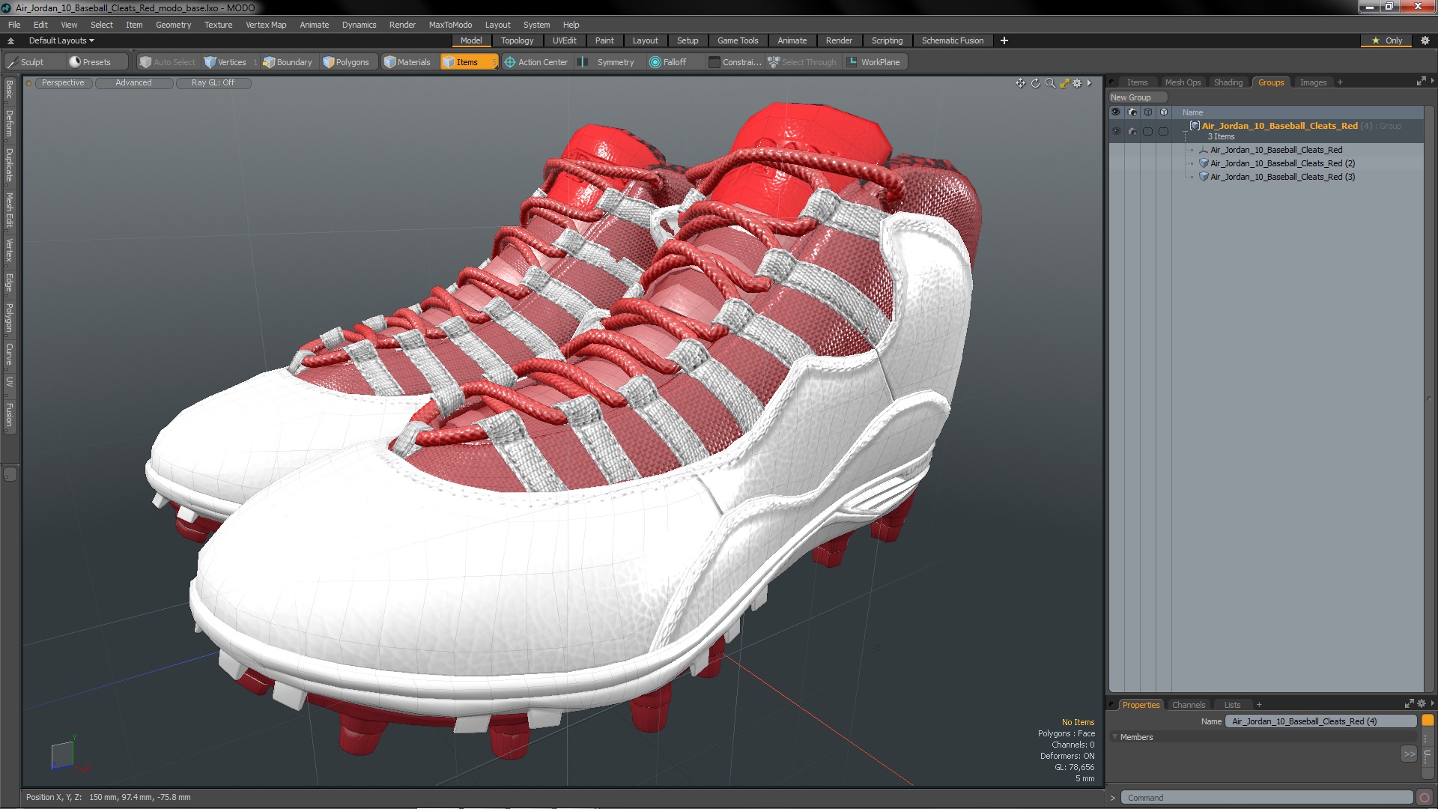The image size is (1438, 809).
Task: Open the Constraints options
Action: (x=735, y=62)
